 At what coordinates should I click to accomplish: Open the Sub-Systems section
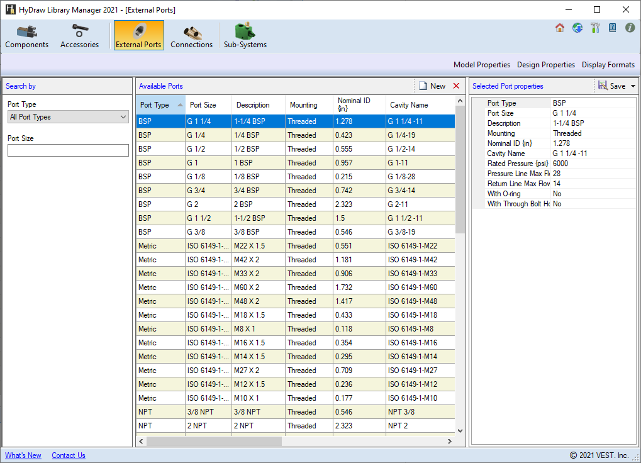click(x=245, y=36)
